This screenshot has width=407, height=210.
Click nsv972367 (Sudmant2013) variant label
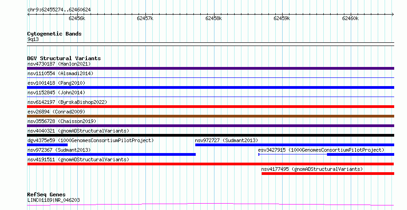pyautogui.click(x=59, y=150)
